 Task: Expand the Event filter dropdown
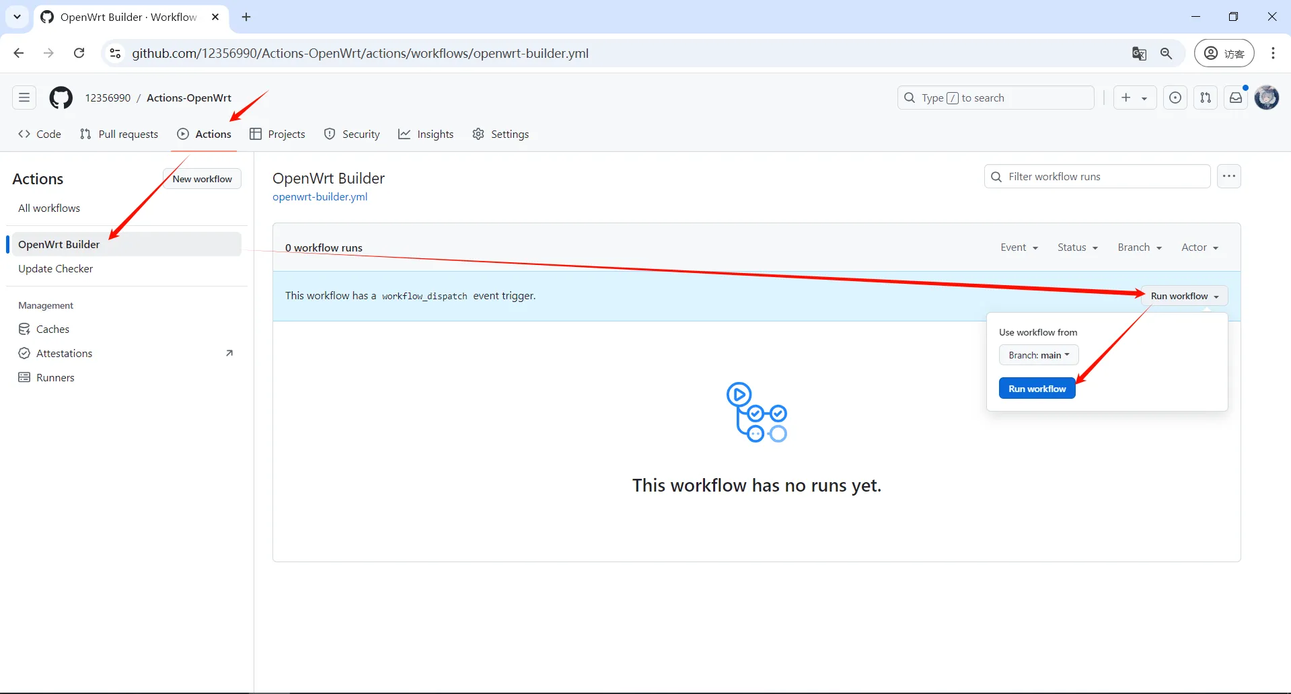(x=1019, y=247)
